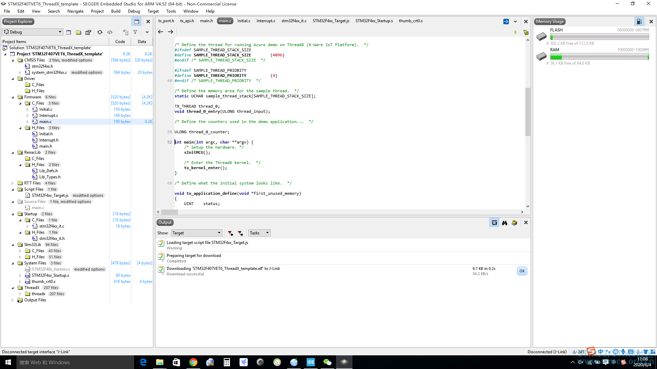Open Google Chrome from the taskbar

pyautogui.click(x=193, y=362)
